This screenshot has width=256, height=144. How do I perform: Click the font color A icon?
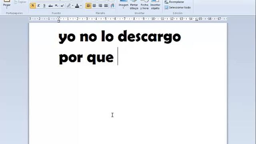pyautogui.click(x=77, y=6)
